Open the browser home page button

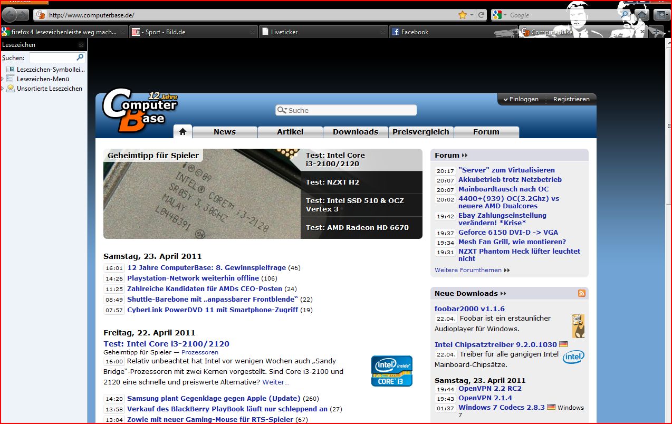tap(642, 15)
